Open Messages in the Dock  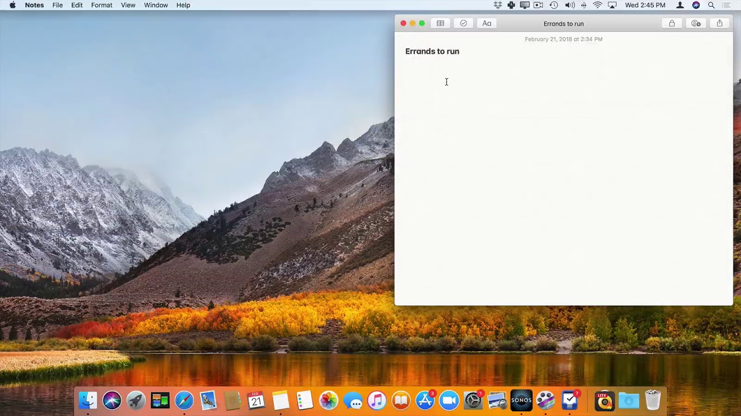click(x=353, y=400)
